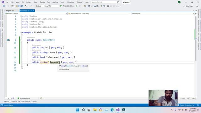Open the Help menu
Image resolution: width=201 pixels, height=113 pixels.
[87, 2]
